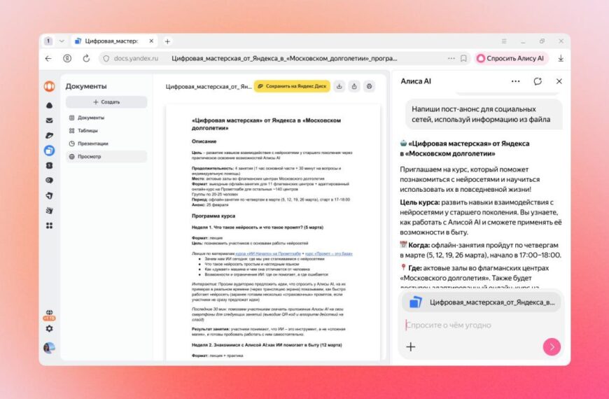Focus the Спросите о чём угодно input
Viewport: 609px width, 399px height.
click(x=481, y=325)
